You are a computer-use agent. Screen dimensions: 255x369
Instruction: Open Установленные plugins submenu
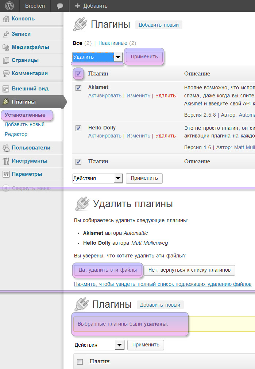click(25, 115)
